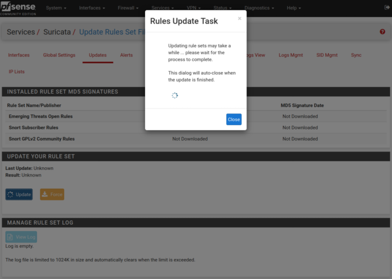Viewport: 392px width, 279px height.
Task: Click Rule Set Name/Publisher column header
Action: click(34, 105)
